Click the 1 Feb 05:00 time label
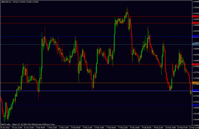 [40, 128]
